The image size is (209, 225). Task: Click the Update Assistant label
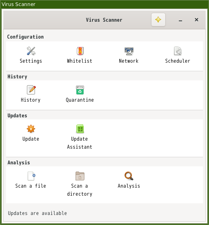coord(80,143)
